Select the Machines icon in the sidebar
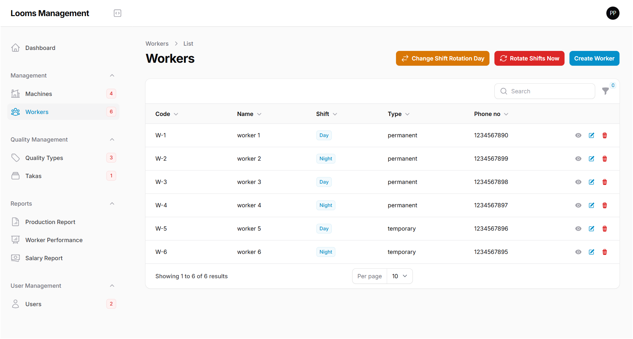The image size is (633, 339). click(15, 94)
